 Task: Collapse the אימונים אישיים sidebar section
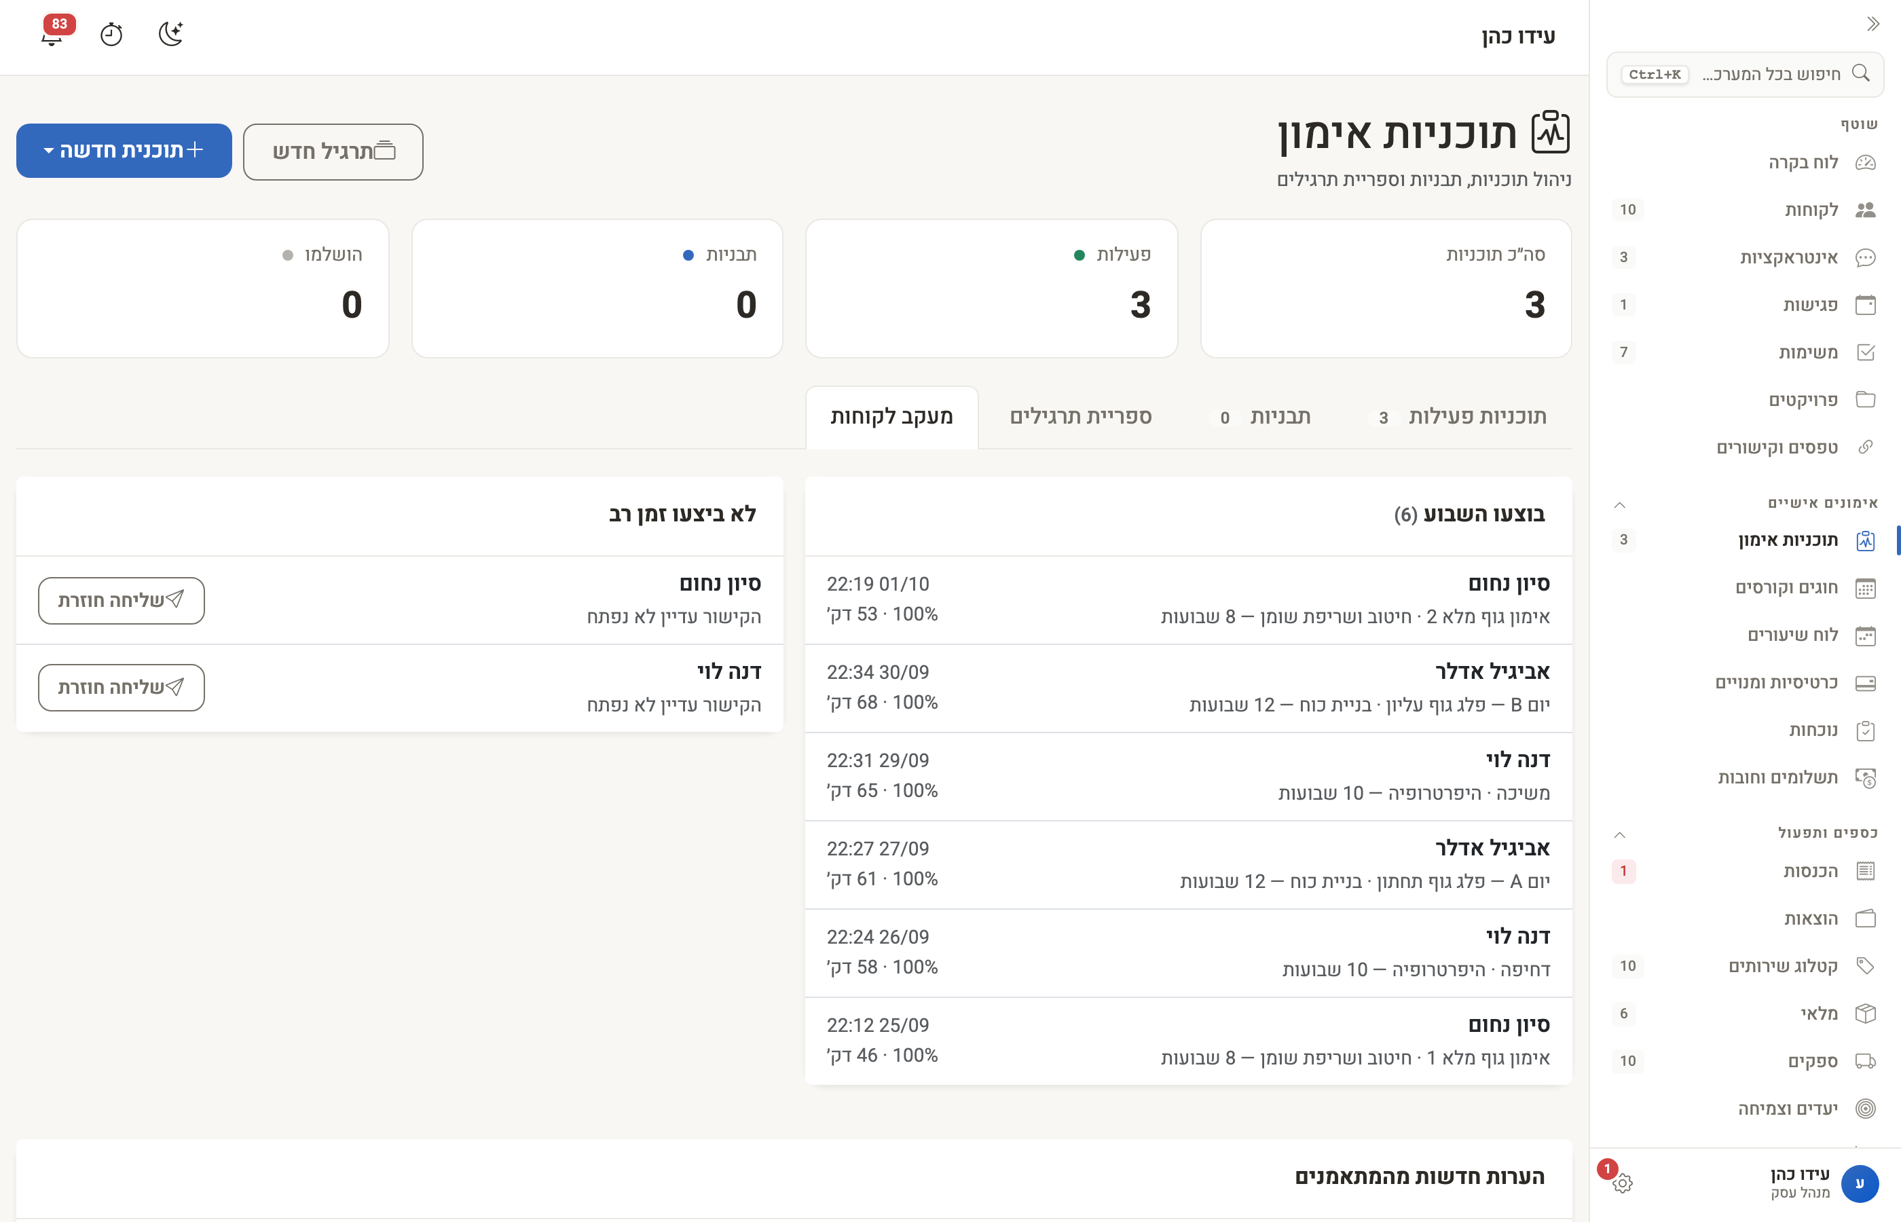click(1620, 504)
